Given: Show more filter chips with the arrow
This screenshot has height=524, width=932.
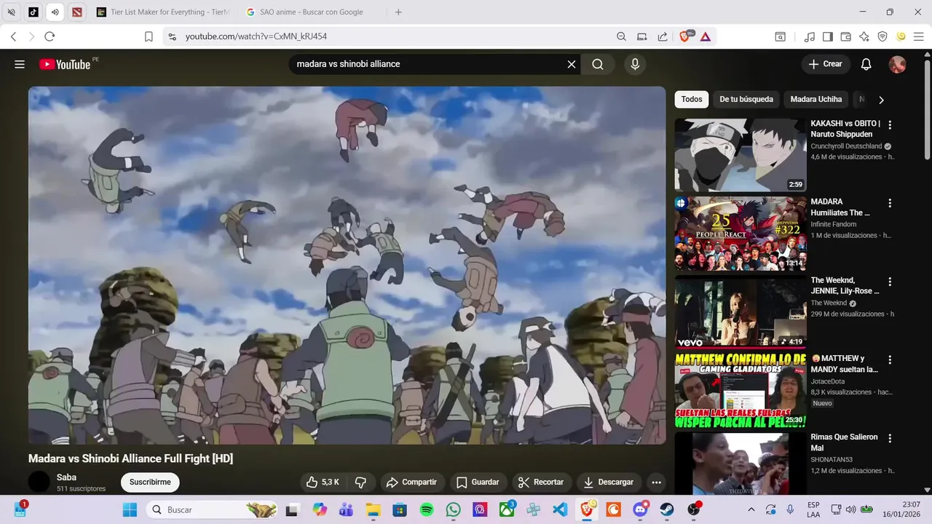Looking at the screenshot, I should (x=881, y=100).
